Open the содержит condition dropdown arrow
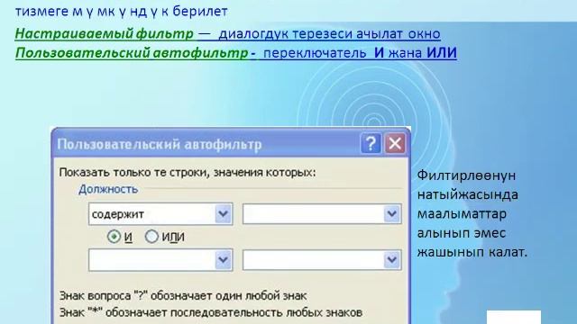 (x=223, y=214)
